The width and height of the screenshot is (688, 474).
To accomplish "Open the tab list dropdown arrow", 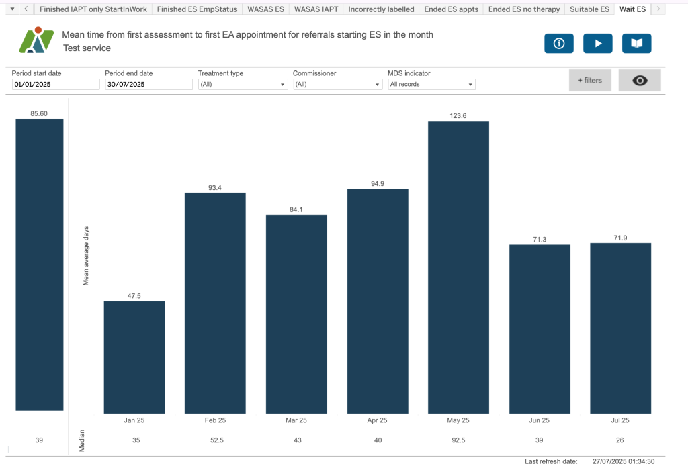I will (x=13, y=9).
